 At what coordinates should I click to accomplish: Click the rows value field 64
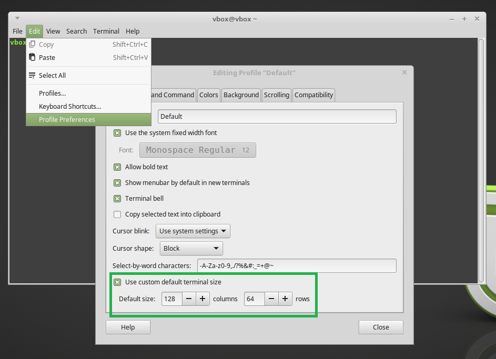tap(255, 299)
